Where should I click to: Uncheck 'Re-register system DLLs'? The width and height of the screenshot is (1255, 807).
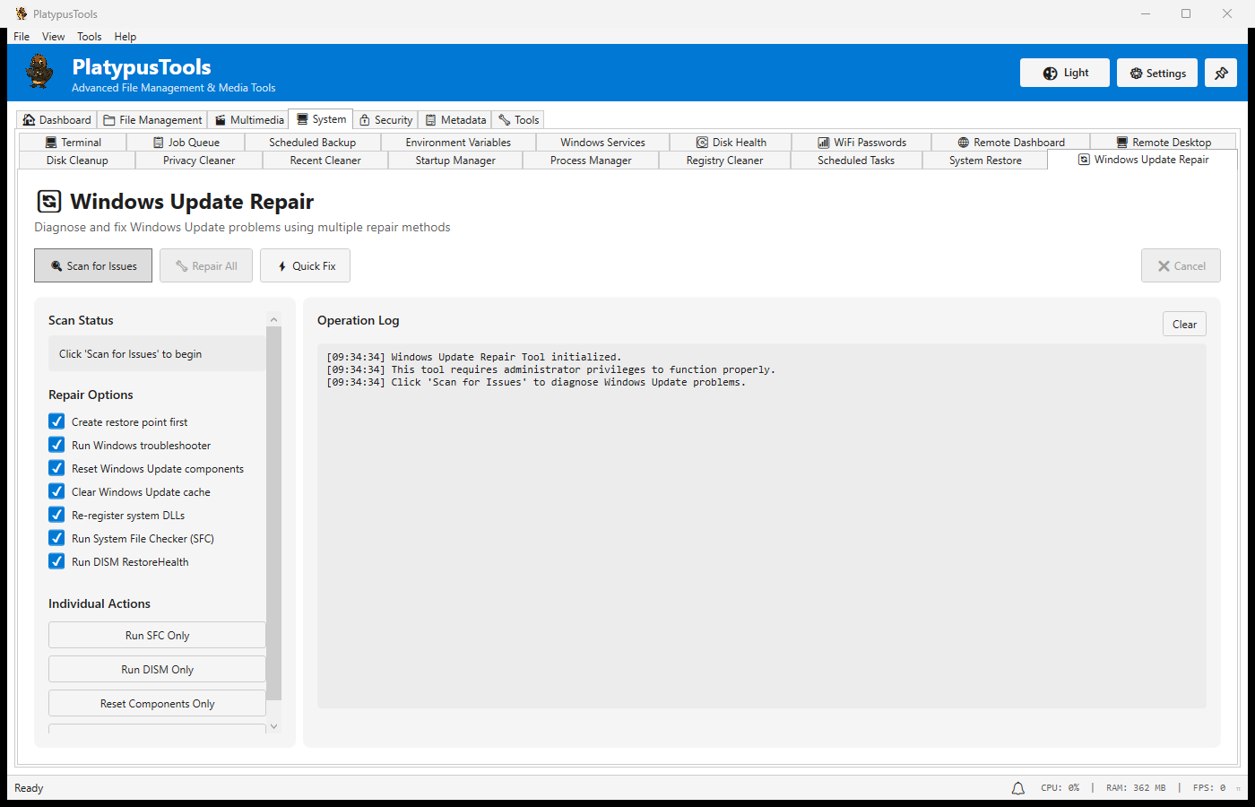pos(56,515)
